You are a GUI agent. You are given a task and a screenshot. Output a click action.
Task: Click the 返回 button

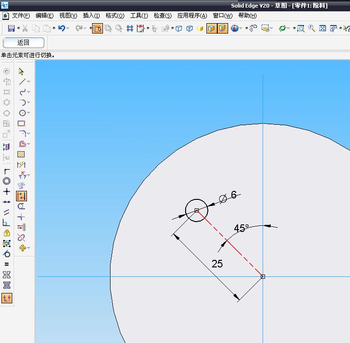[24, 43]
